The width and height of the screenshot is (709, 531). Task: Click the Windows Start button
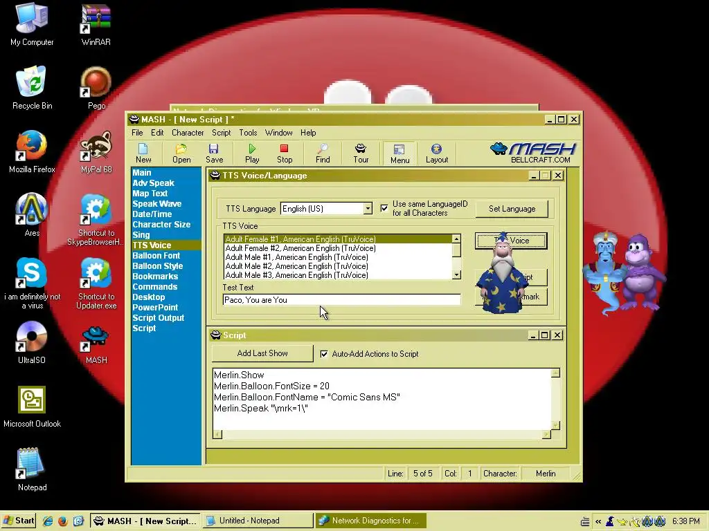[18, 521]
